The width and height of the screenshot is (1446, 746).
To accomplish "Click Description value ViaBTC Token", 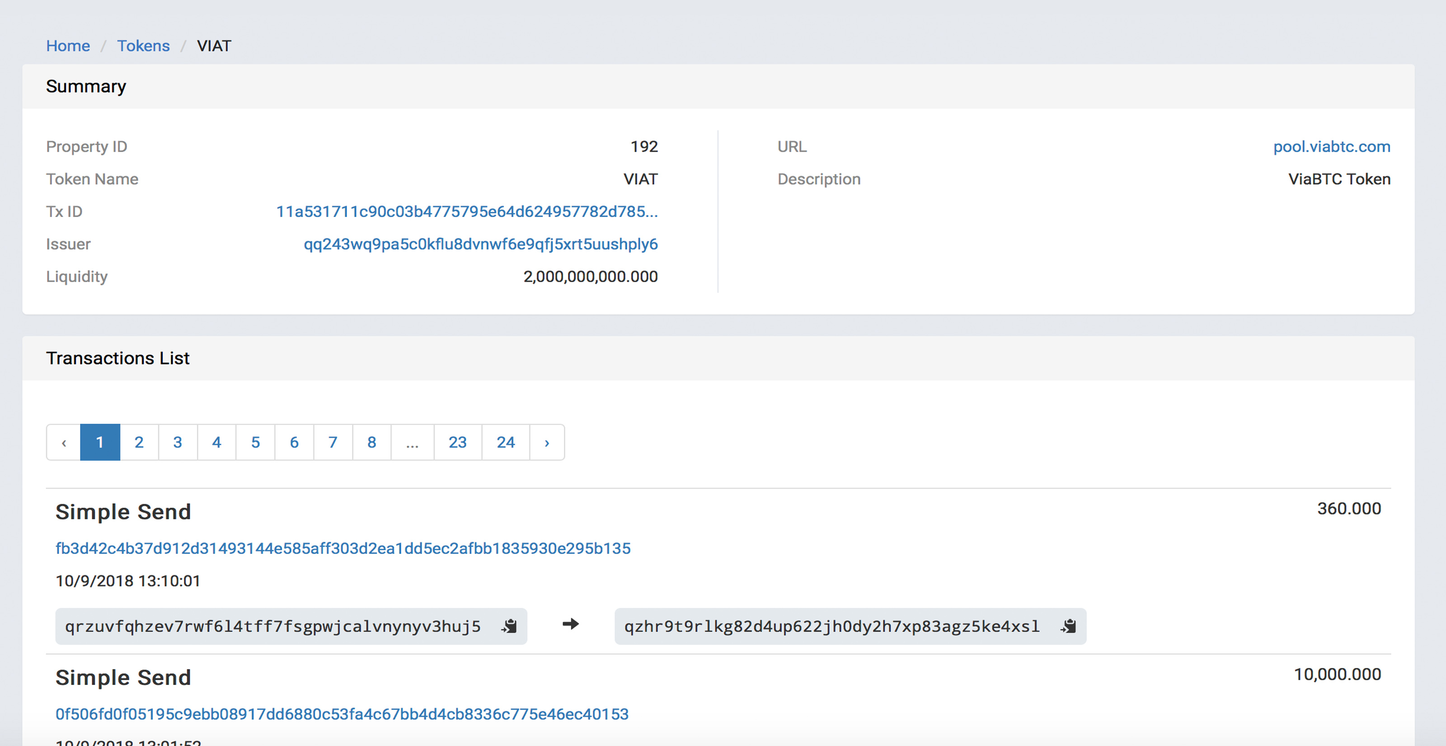I will 1339,179.
